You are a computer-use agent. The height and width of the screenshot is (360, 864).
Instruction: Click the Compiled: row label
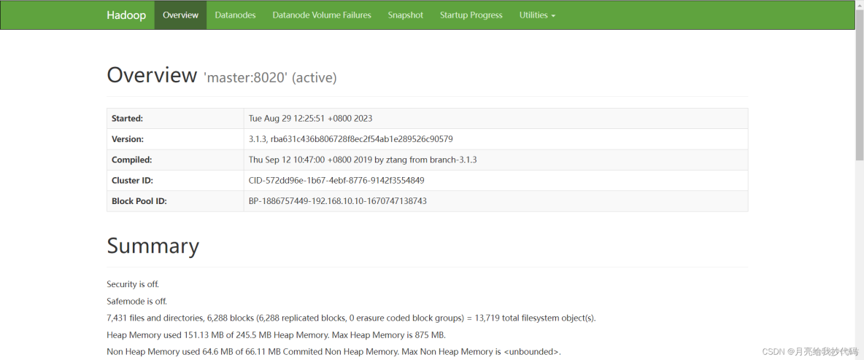(131, 160)
